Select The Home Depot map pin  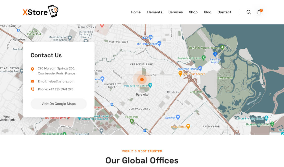pyautogui.click(x=159, y=43)
